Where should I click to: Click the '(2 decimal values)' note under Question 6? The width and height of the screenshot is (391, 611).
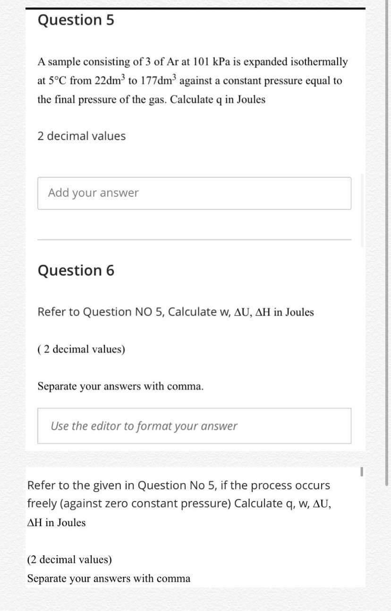tap(81, 349)
